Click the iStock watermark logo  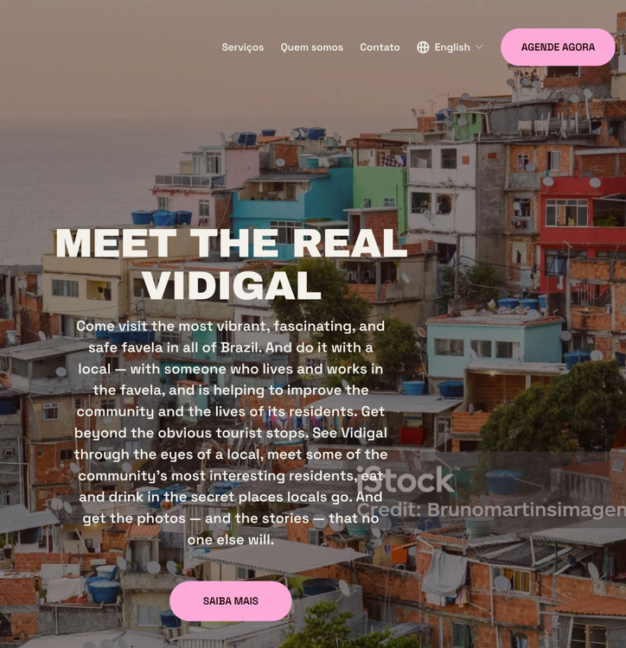pos(406,480)
